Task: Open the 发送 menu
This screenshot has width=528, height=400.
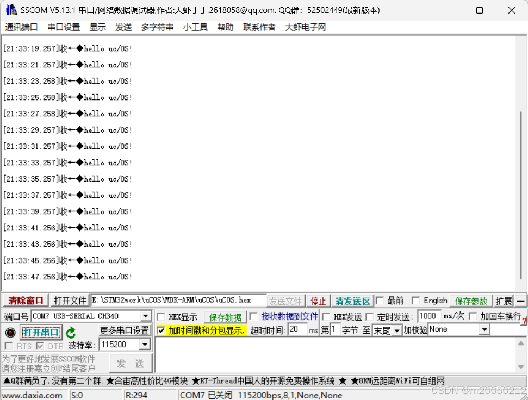Action: [123, 27]
